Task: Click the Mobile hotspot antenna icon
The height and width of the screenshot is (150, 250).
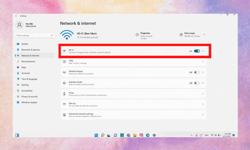Action: coord(64,72)
